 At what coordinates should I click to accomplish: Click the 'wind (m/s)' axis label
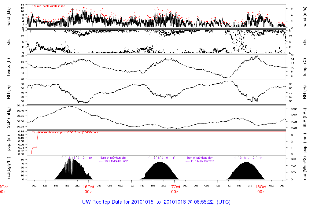(x=305, y=17)
